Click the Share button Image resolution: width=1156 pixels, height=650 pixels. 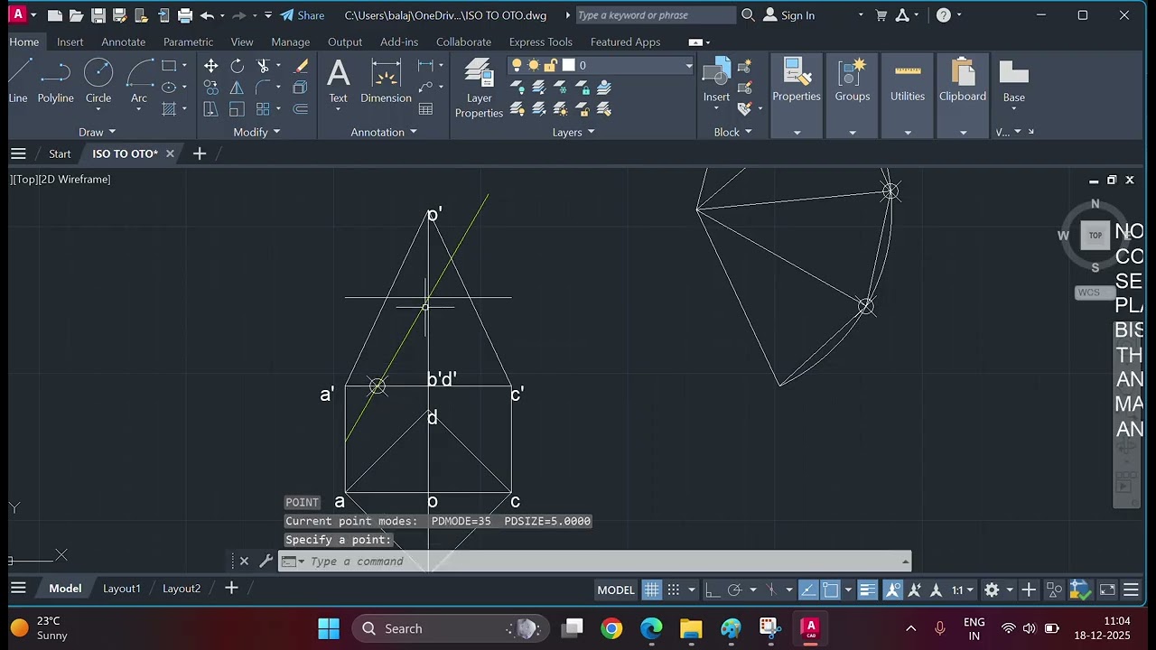click(302, 15)
